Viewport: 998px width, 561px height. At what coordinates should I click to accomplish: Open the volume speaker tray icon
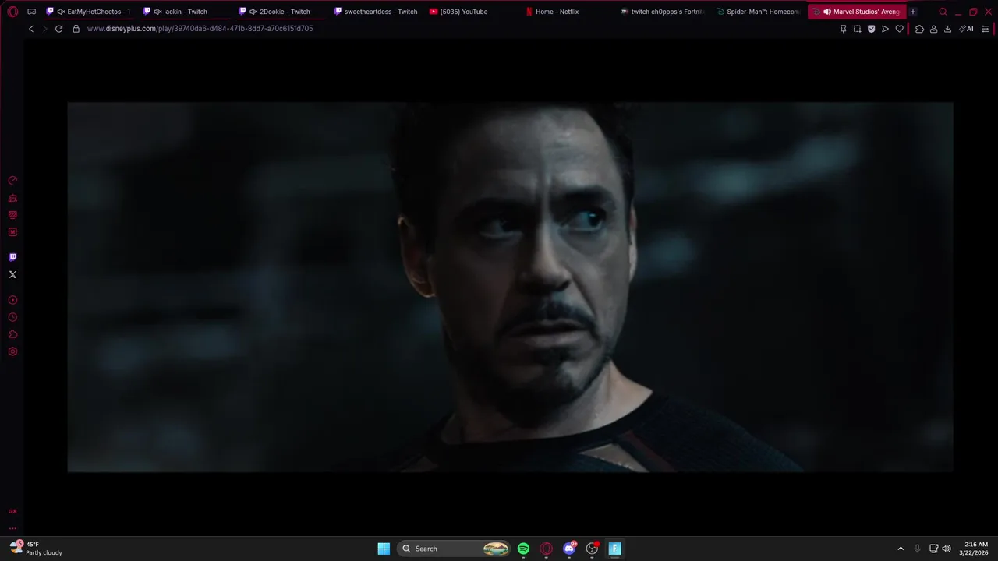pyautogui.click(x=947, y=549)
